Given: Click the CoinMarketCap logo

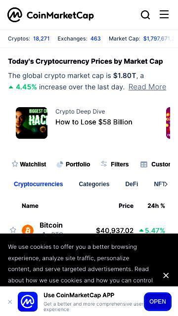Looking at the screenshot, I should [x=50, y=15].
